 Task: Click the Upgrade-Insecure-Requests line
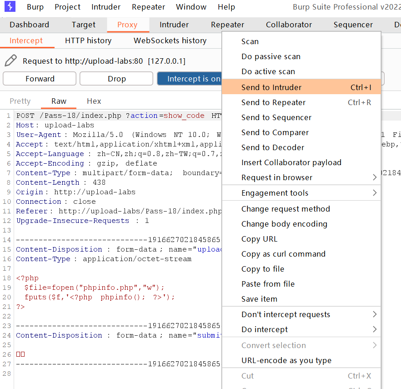pyautogui.click(x=82, y=221)
